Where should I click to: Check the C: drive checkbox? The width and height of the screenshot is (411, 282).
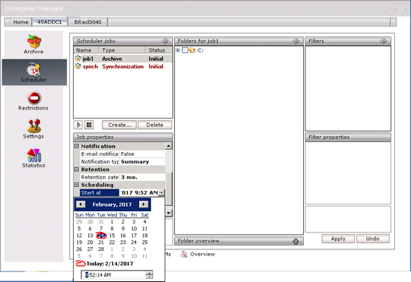coord(185,50)
